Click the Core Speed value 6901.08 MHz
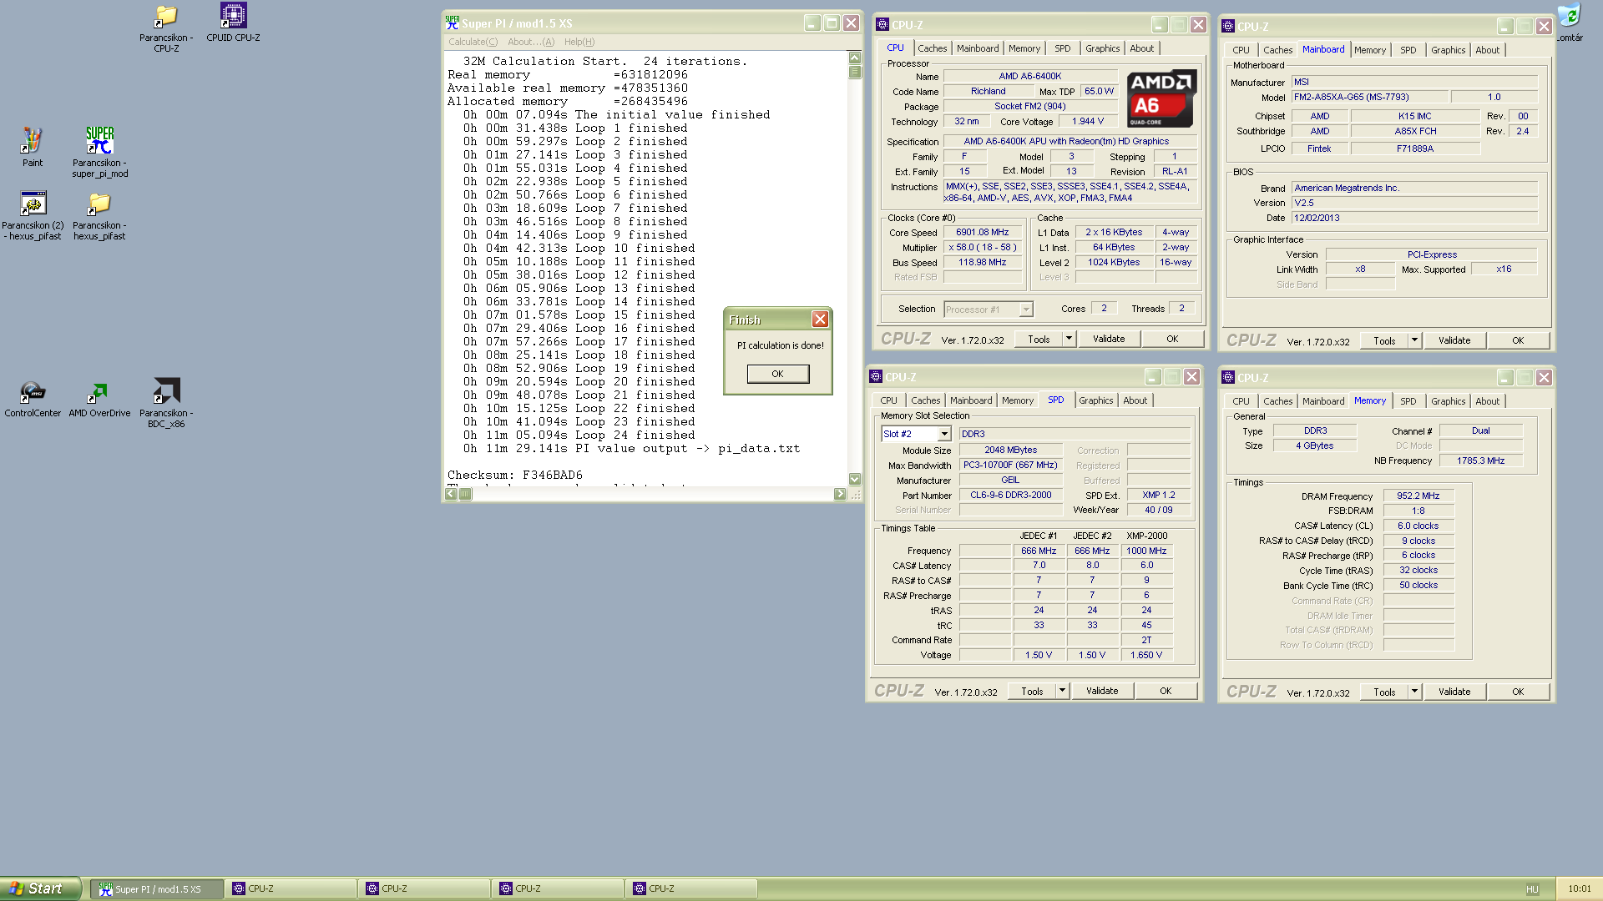Image resolution: width=1603 pixels, height=901 pixels. coord(983,233)
